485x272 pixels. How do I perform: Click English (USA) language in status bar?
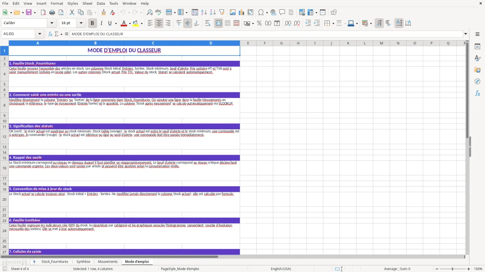click(280, 269)
